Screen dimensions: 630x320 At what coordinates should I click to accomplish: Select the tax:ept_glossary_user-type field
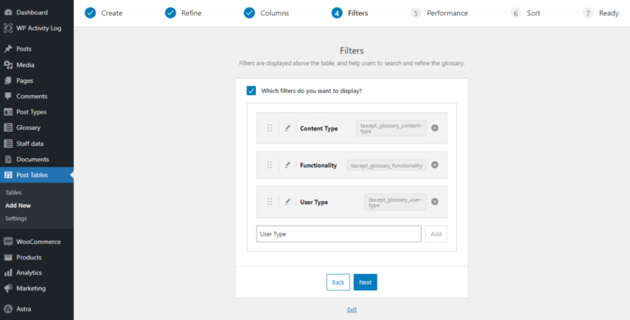click(396, 202)
